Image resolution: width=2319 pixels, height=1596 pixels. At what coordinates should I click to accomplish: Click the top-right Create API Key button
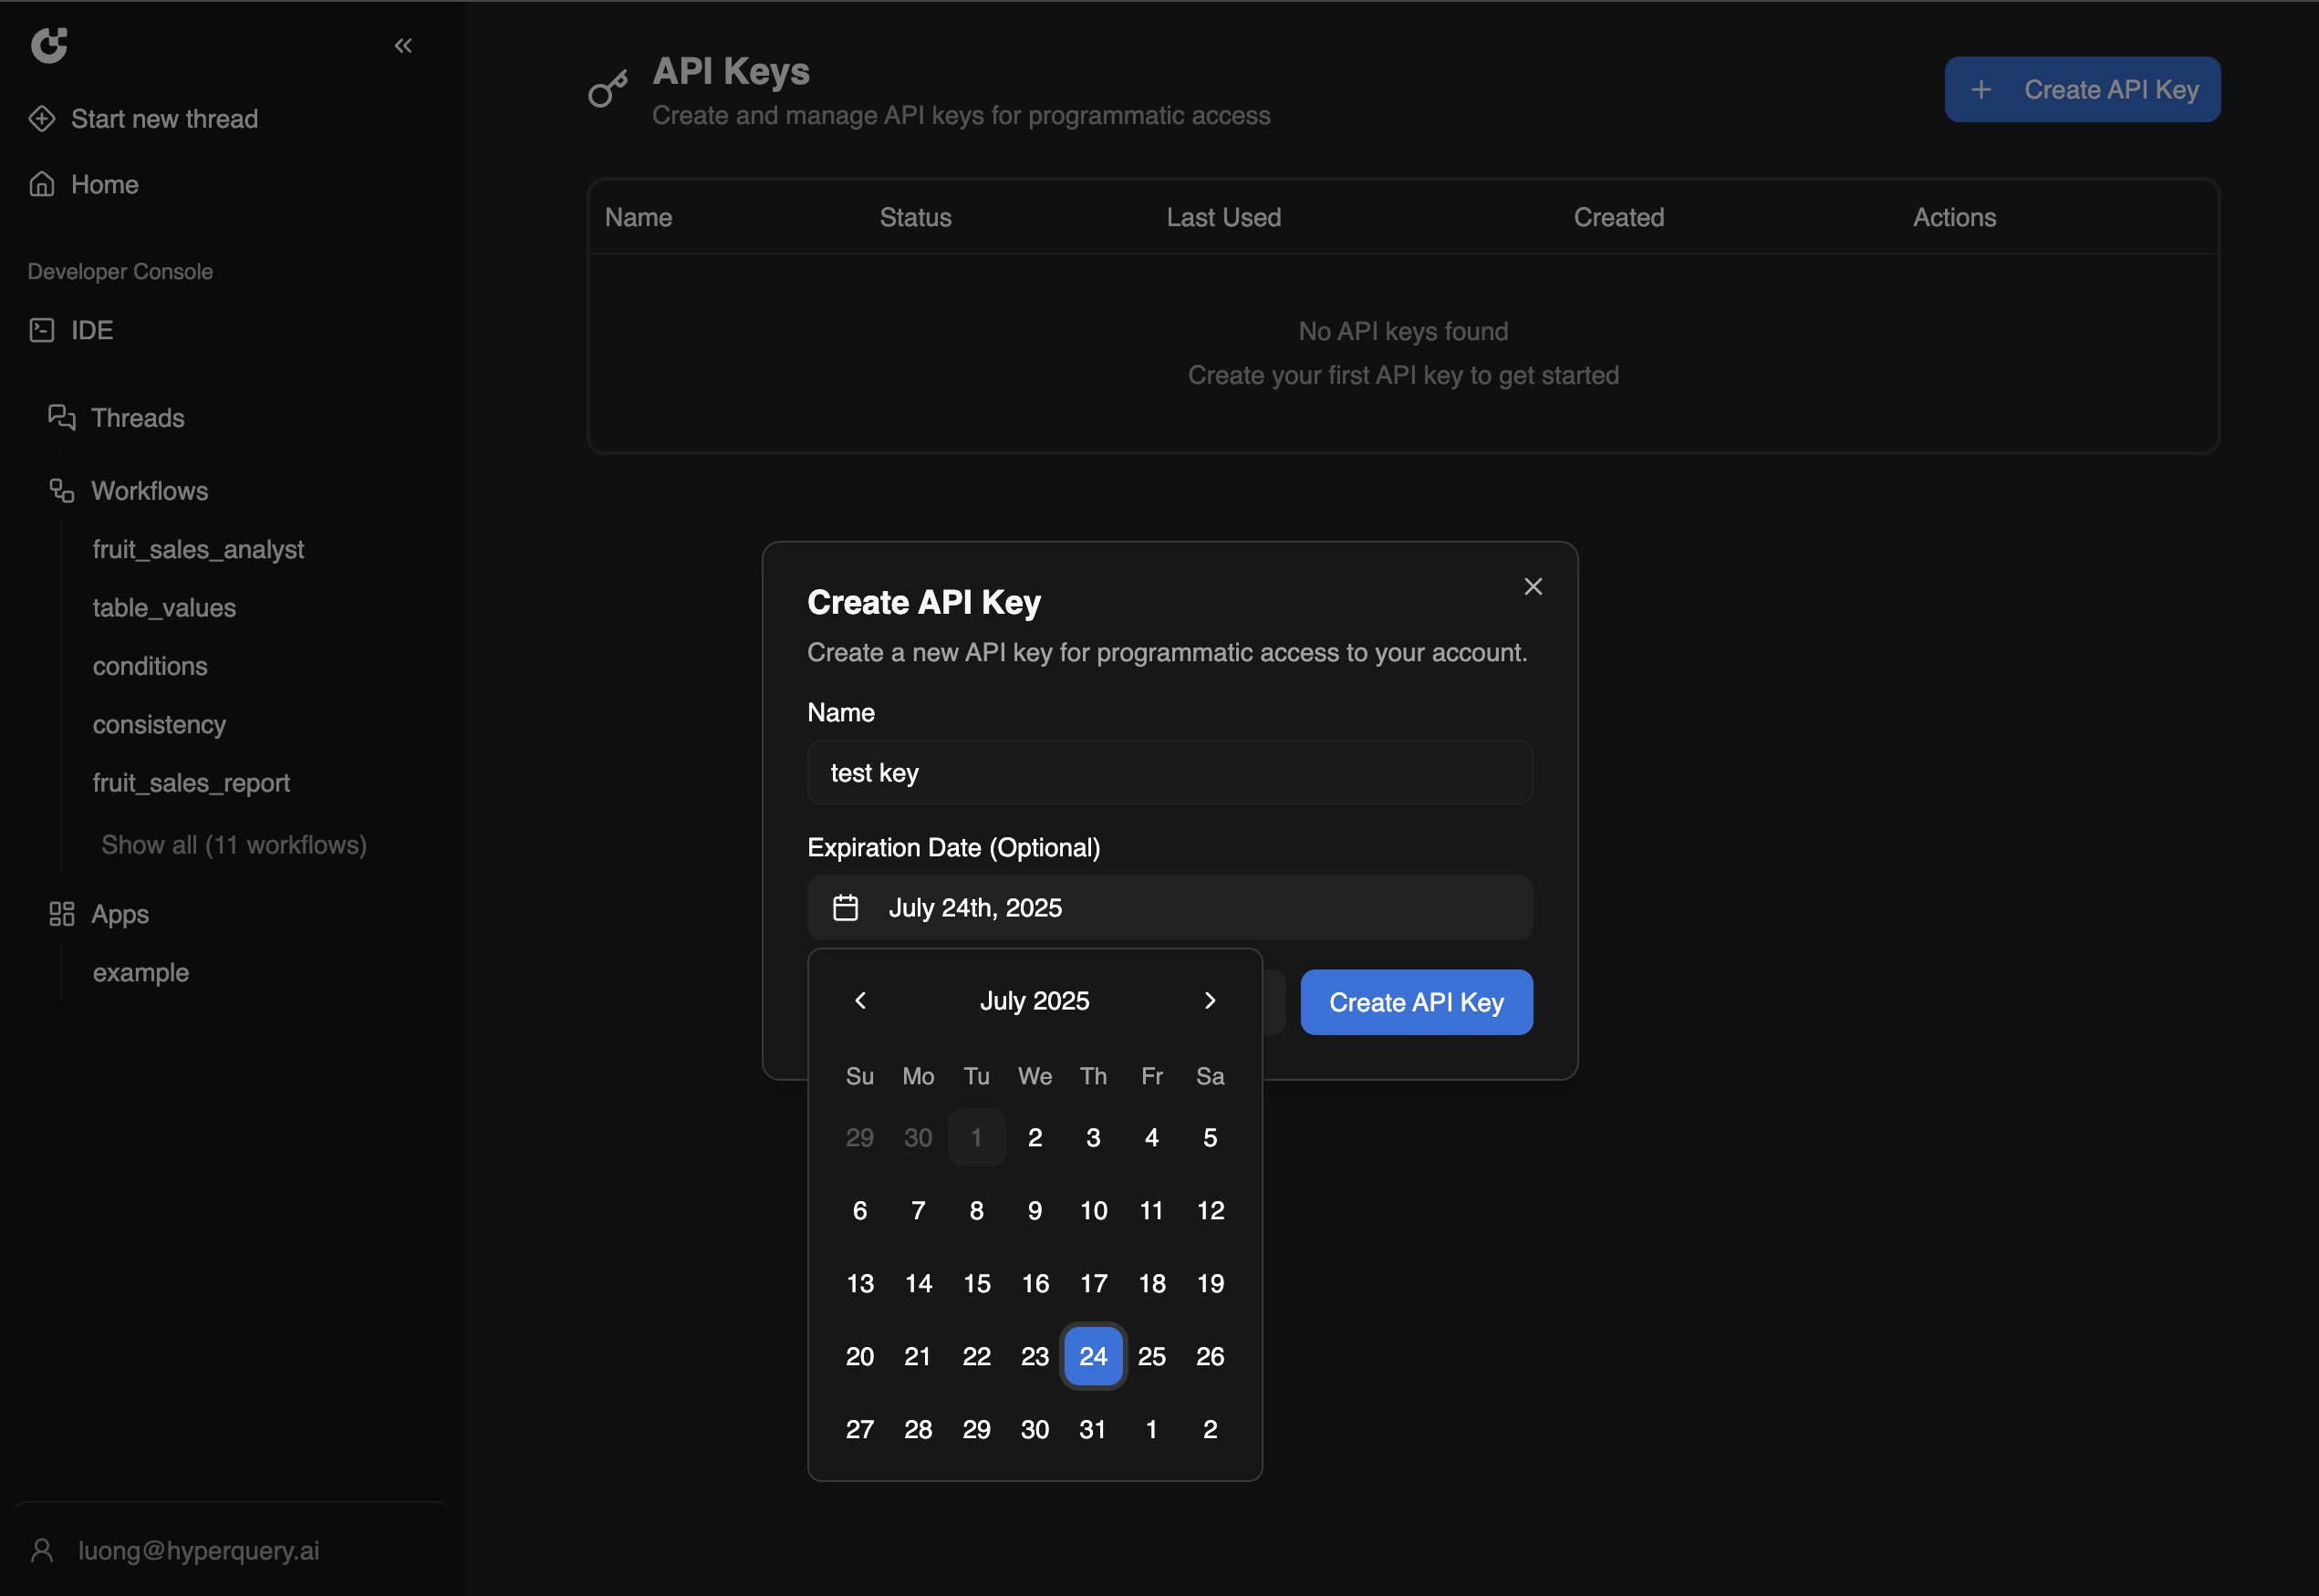tap(2081, 89)
